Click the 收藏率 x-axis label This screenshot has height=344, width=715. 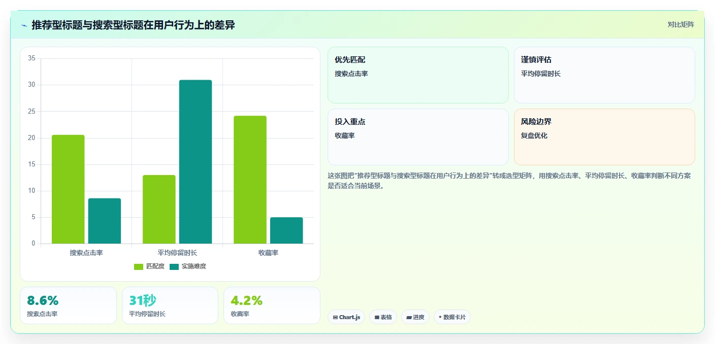point(268,253)
